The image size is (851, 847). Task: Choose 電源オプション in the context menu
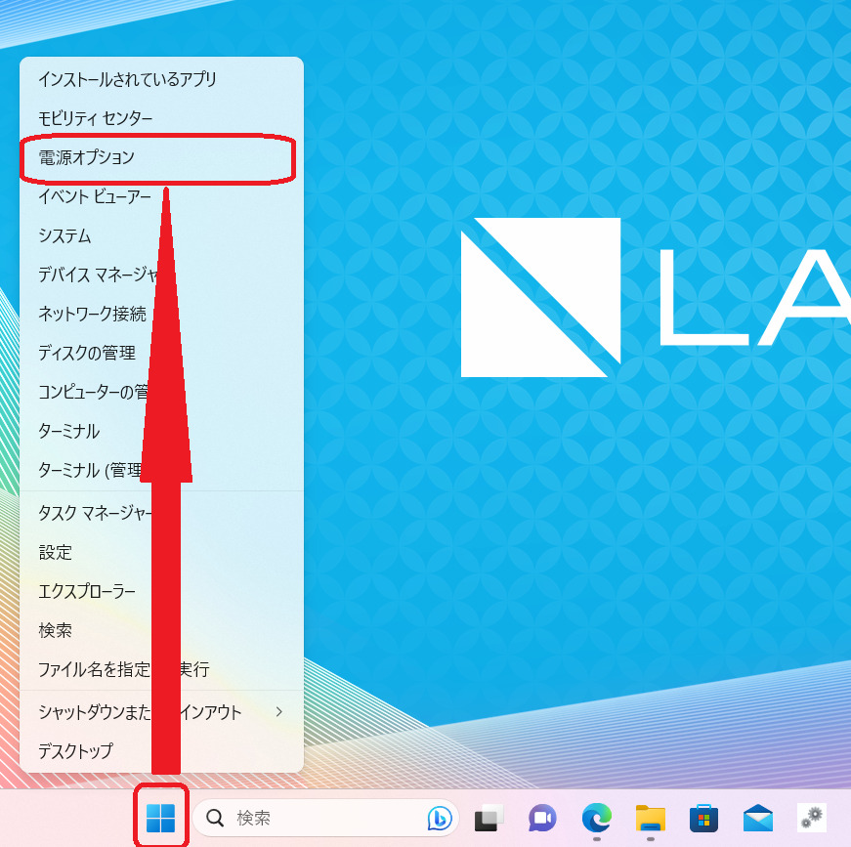tap(162, 157)
